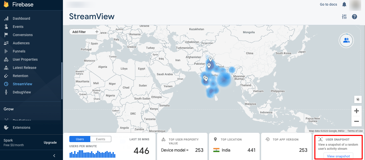Click the Top Location pin icon
The image size is (365, 160).
pyautogui.click(x=215, y=139)
